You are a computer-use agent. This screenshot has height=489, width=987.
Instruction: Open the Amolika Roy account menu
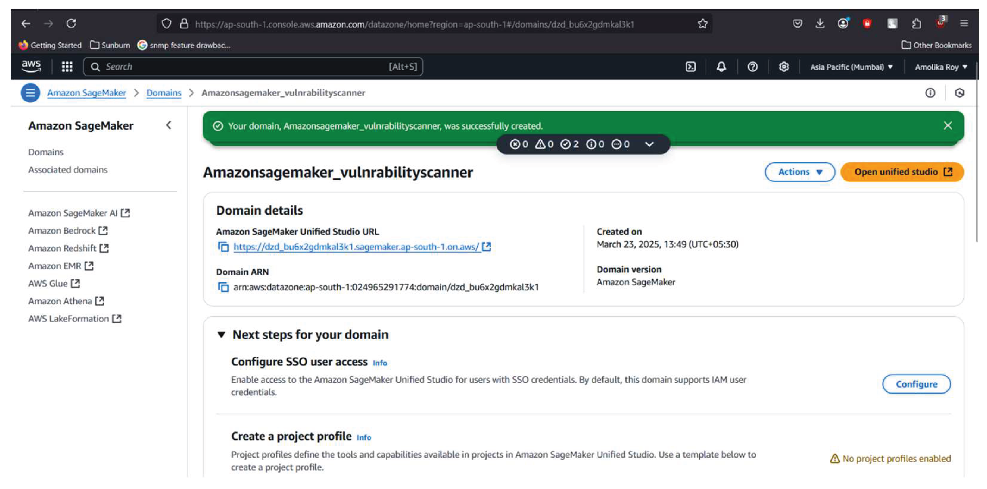941,67
